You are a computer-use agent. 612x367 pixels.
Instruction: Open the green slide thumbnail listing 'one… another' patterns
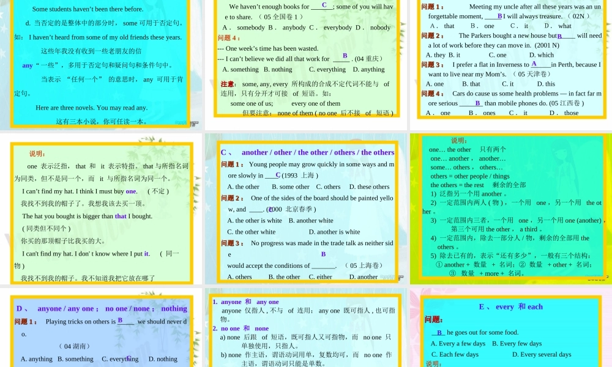click(x=511, y=209)
